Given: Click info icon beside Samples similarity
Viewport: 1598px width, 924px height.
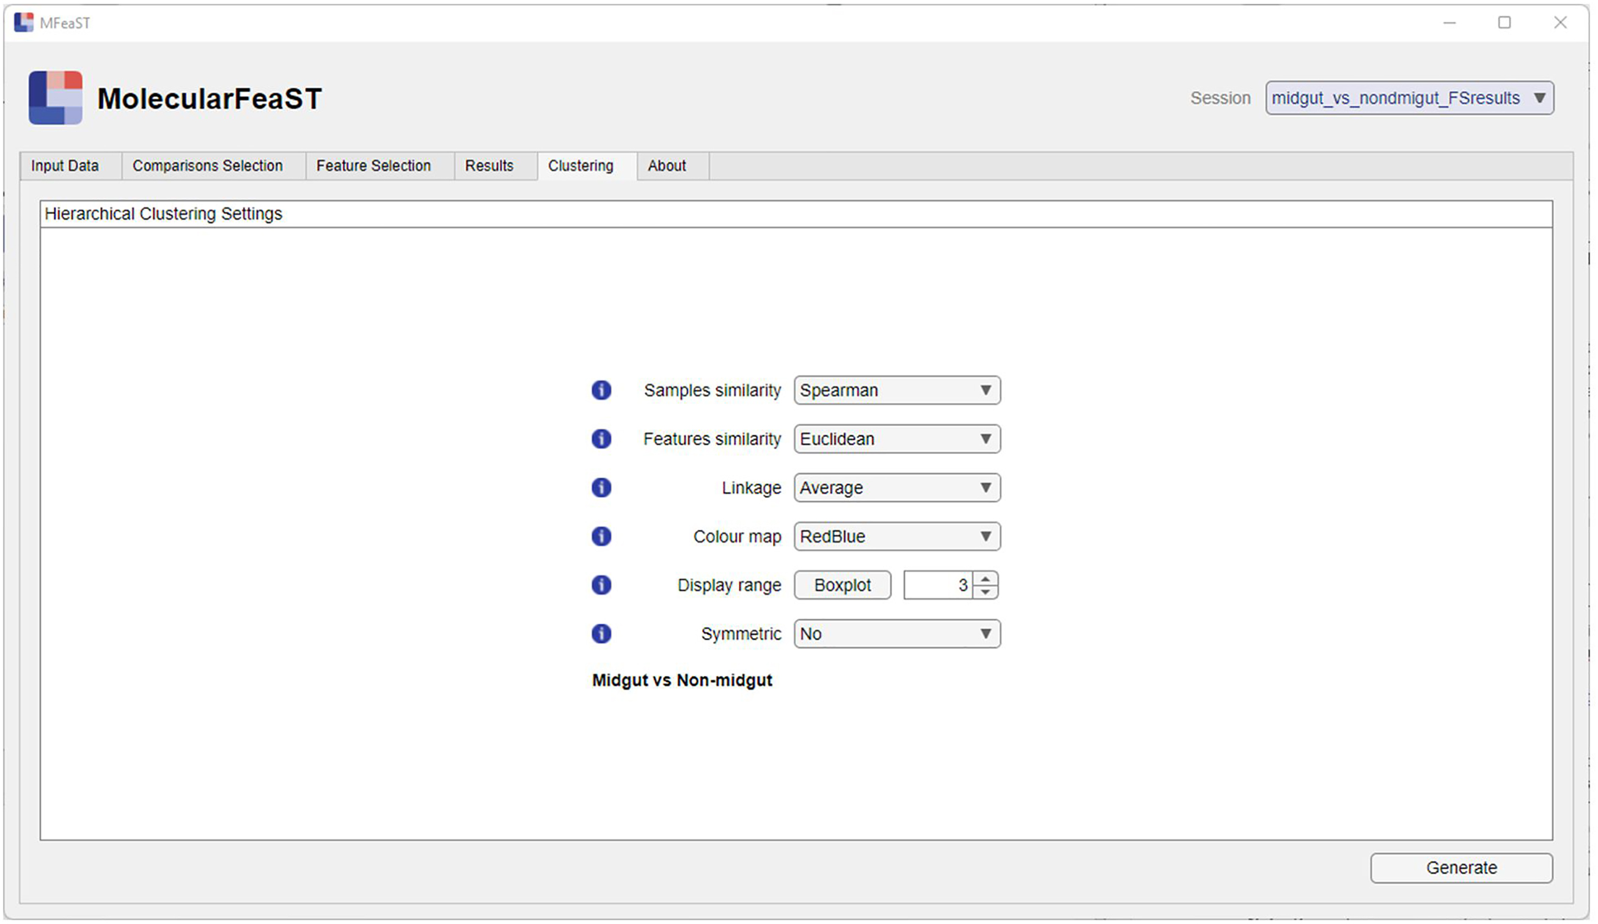Looking at the screenshot, I should coord(601,390).
